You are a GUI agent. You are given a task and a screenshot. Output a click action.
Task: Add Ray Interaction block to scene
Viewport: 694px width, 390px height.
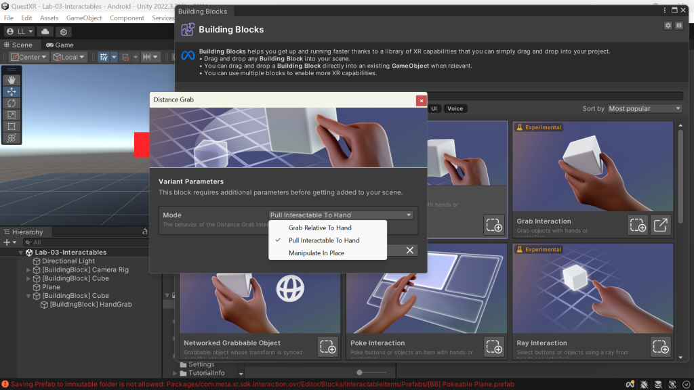click(660, 347)
